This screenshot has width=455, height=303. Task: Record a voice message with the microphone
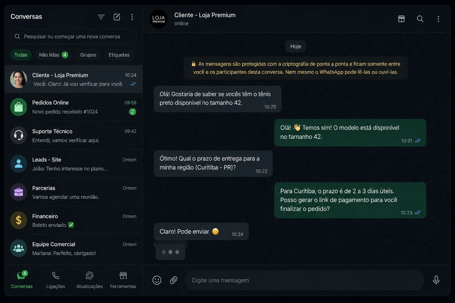(436, 280)
